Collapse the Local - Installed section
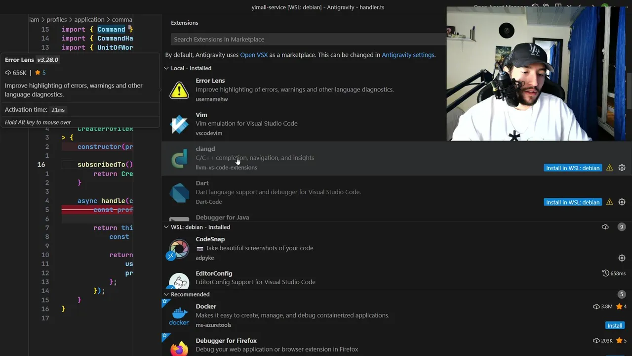This screenshot has width=632, height=356. (166, 68)
